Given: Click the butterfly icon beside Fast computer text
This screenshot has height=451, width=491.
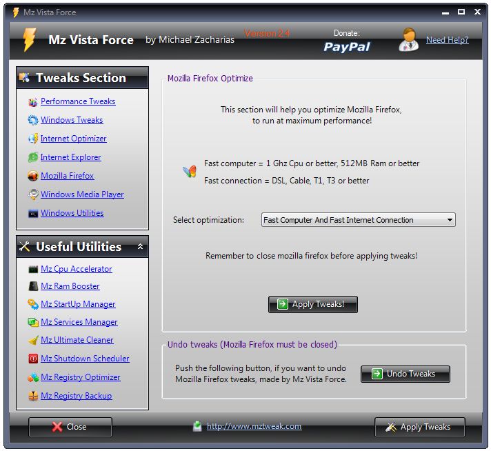Looking at the screenshot, I should point(190,172).
